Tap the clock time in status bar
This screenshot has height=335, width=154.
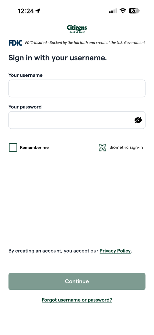[26, 11]
